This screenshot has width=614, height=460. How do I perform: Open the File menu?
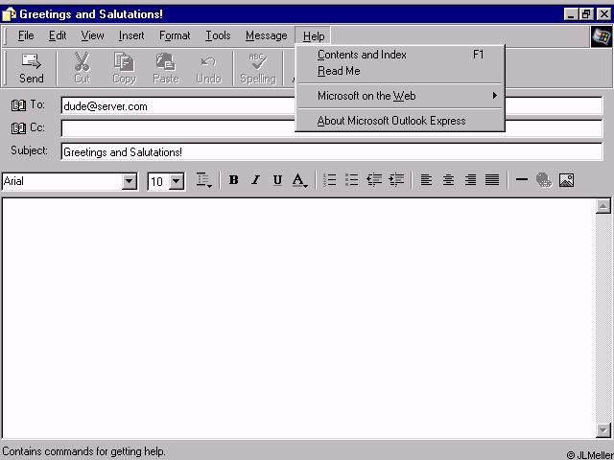point(26,35)
